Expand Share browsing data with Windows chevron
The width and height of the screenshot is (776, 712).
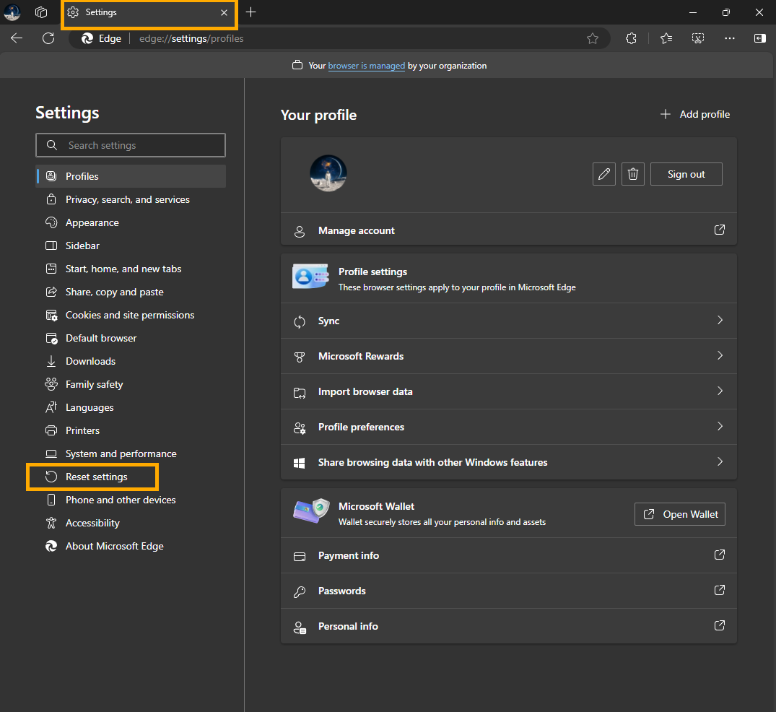[x=720, y=461]
